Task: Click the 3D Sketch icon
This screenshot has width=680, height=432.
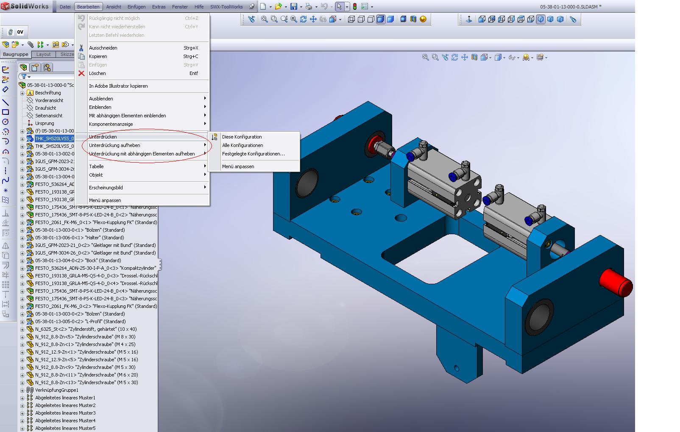Action: 6,79
